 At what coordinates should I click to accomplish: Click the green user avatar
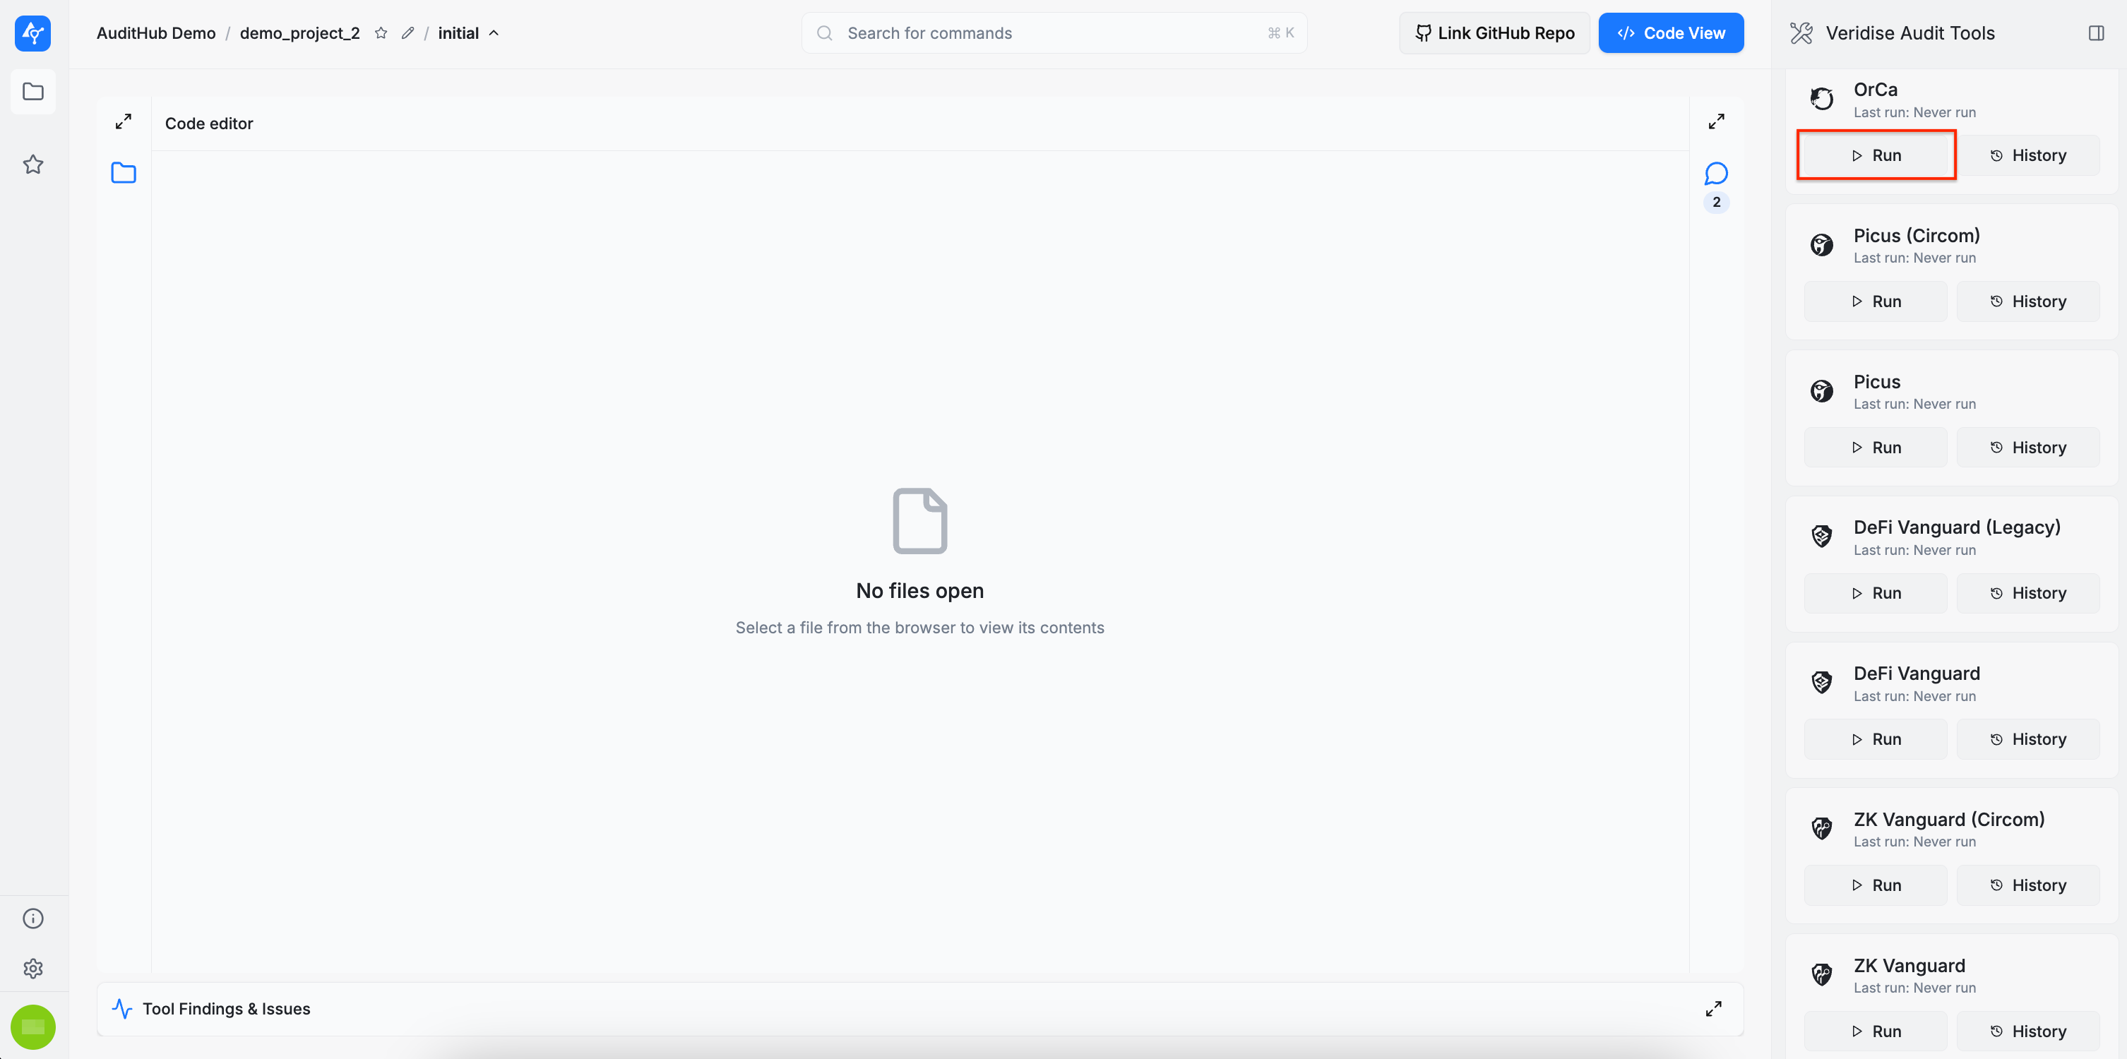[33, 1027]
